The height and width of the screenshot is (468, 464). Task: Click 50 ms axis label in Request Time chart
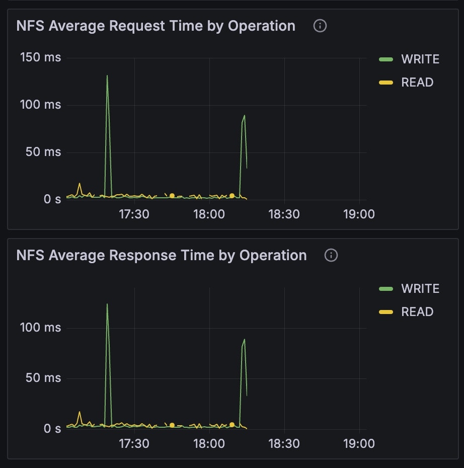pos(43,152)
